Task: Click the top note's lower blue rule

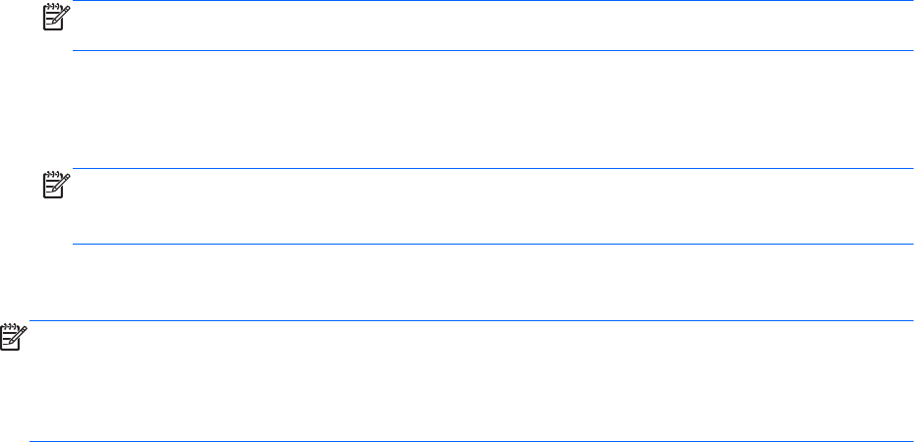Action: (491, 50)
